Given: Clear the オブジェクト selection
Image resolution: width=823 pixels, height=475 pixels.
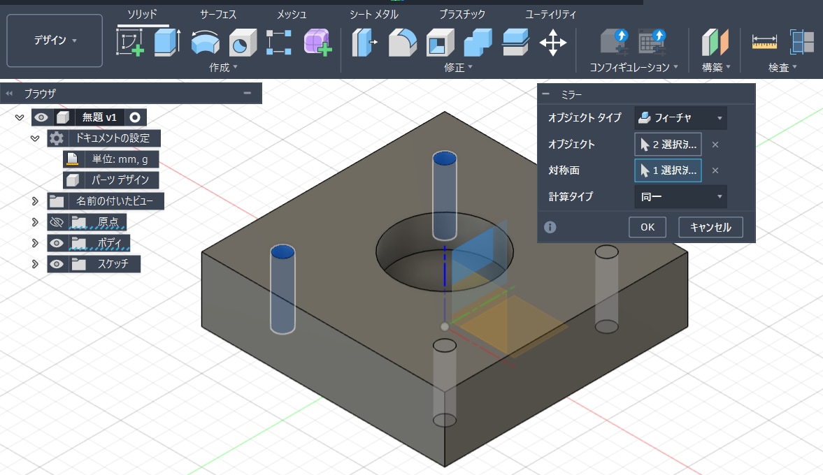Looking at the screenshot, I should pos(715,145).
